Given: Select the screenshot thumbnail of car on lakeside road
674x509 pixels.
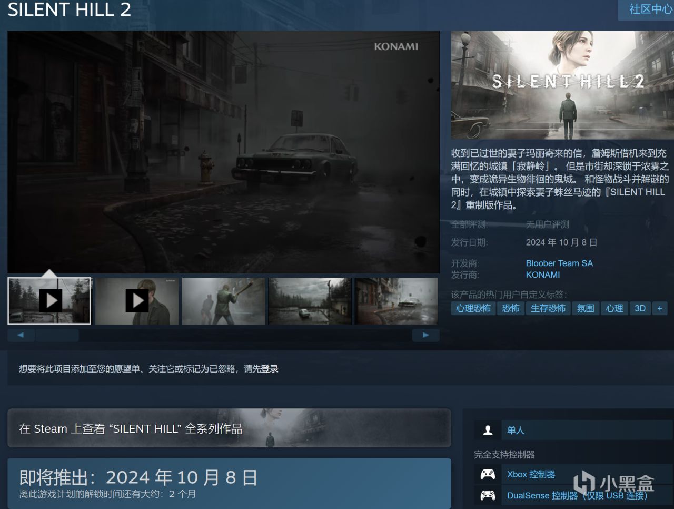Looking at the screenshot, I should (x=310, y=300).
